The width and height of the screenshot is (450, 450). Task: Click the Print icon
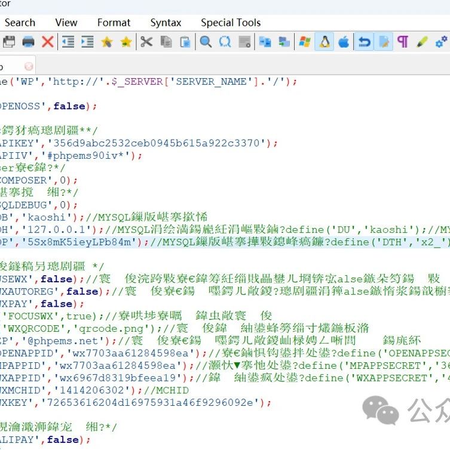click(x=28, y=42)
